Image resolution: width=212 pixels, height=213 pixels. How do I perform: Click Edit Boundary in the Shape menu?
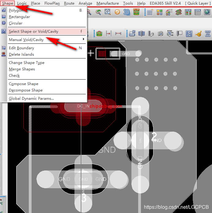click(21, 48)
